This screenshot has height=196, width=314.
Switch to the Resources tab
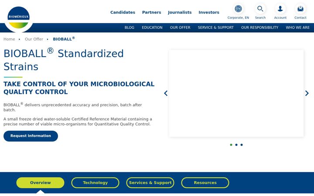[205, 182]
